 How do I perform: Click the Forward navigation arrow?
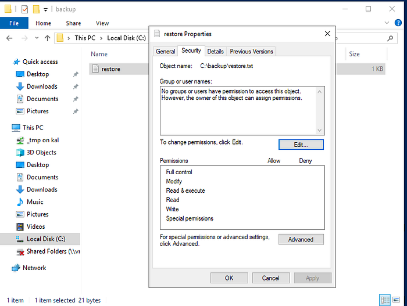click(x=24, y=38)
